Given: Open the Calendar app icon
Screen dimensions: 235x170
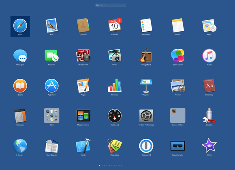Looking at the screenshot, I should point(115,25).
